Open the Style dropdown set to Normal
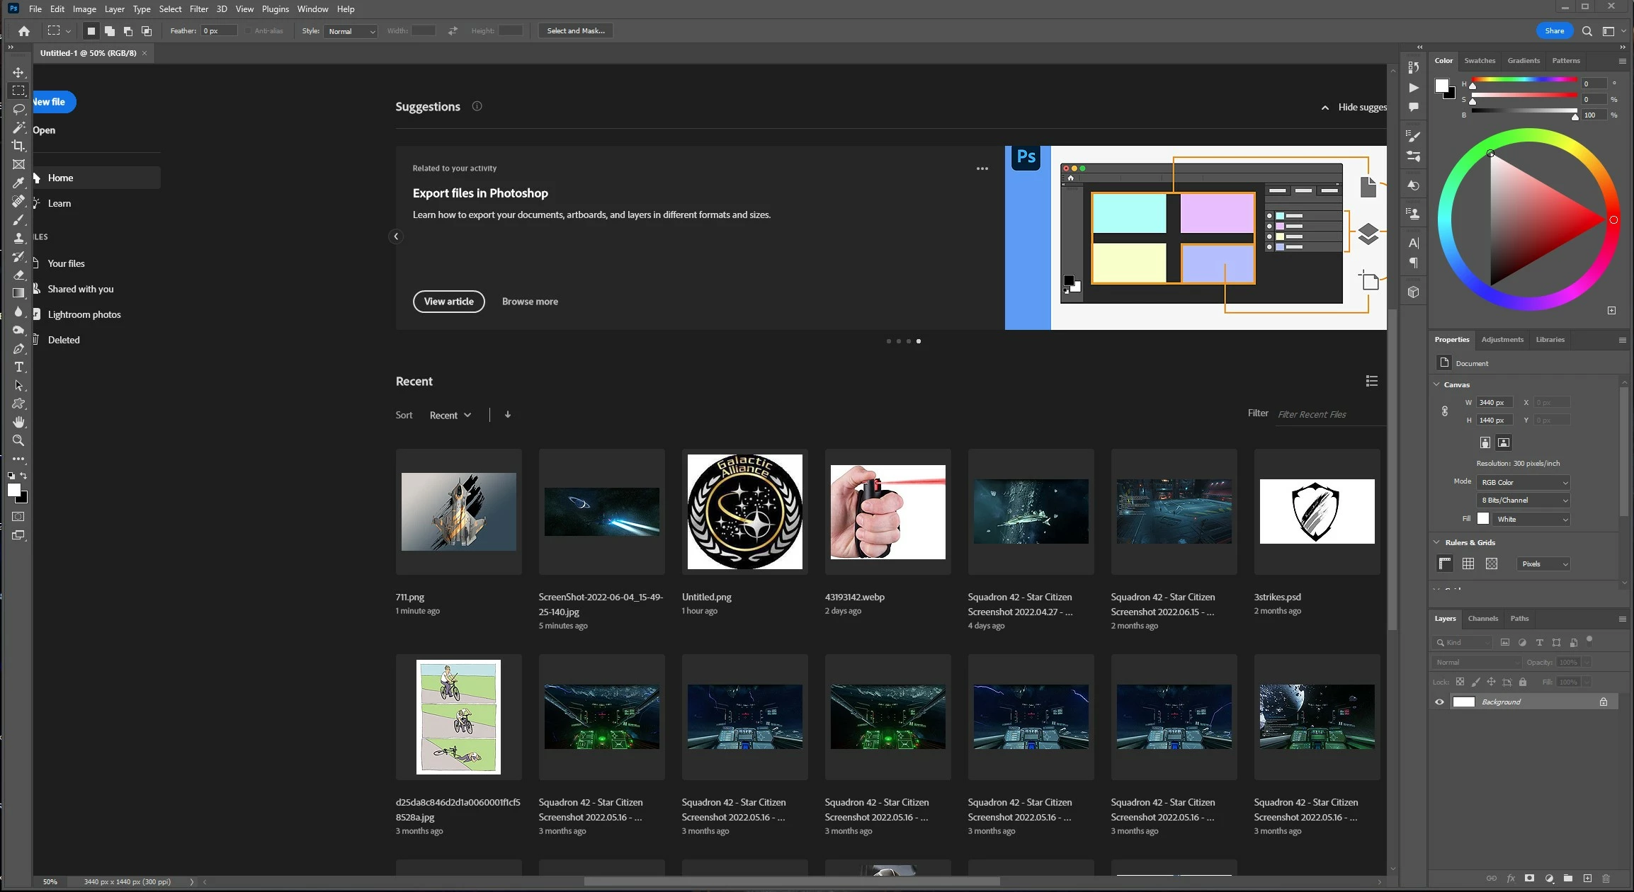The height and width of the screenshot is (892, 1634). click(351, 31)
